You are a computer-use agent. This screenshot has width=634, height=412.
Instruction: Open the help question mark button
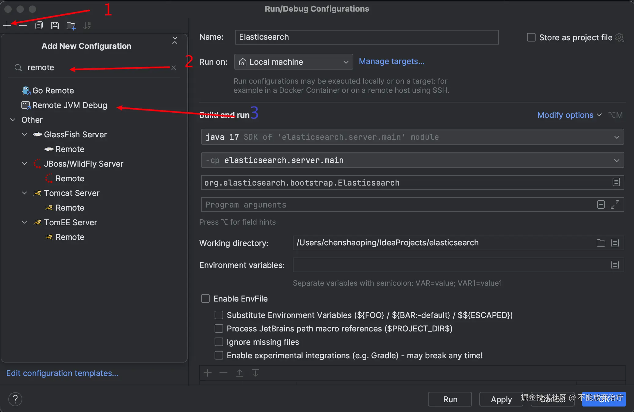point(15,399)
